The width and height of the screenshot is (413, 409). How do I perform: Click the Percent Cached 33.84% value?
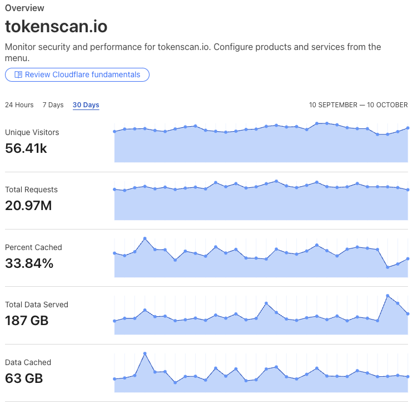click(29, 263)
